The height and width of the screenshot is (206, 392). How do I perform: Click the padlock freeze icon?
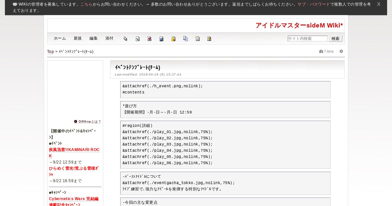pos(173,39)
